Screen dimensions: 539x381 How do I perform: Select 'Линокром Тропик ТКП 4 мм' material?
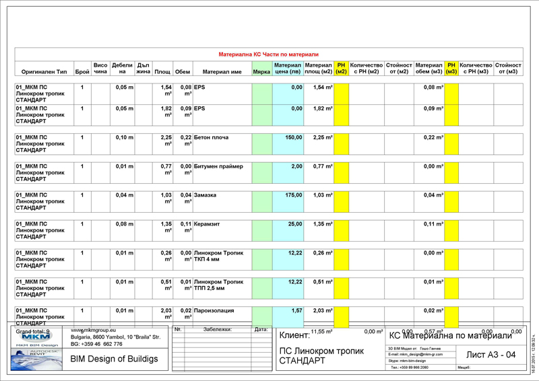pos(218,256)
